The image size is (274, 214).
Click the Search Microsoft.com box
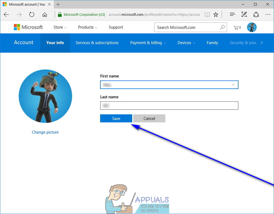190,27
